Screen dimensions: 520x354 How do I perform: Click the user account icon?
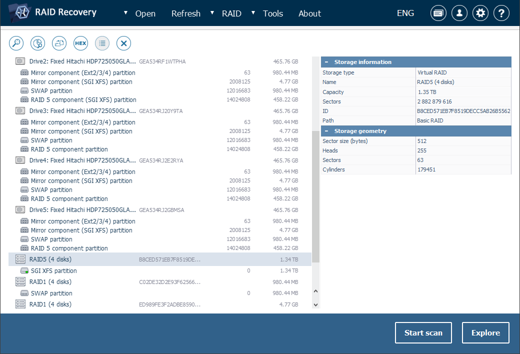pyautogui.click(x=459, y=13)
